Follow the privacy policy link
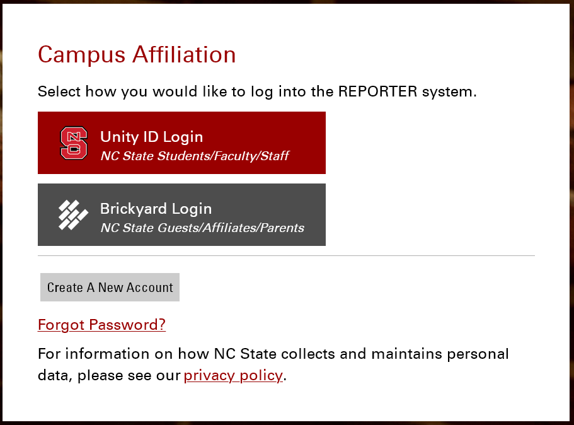 233,376
